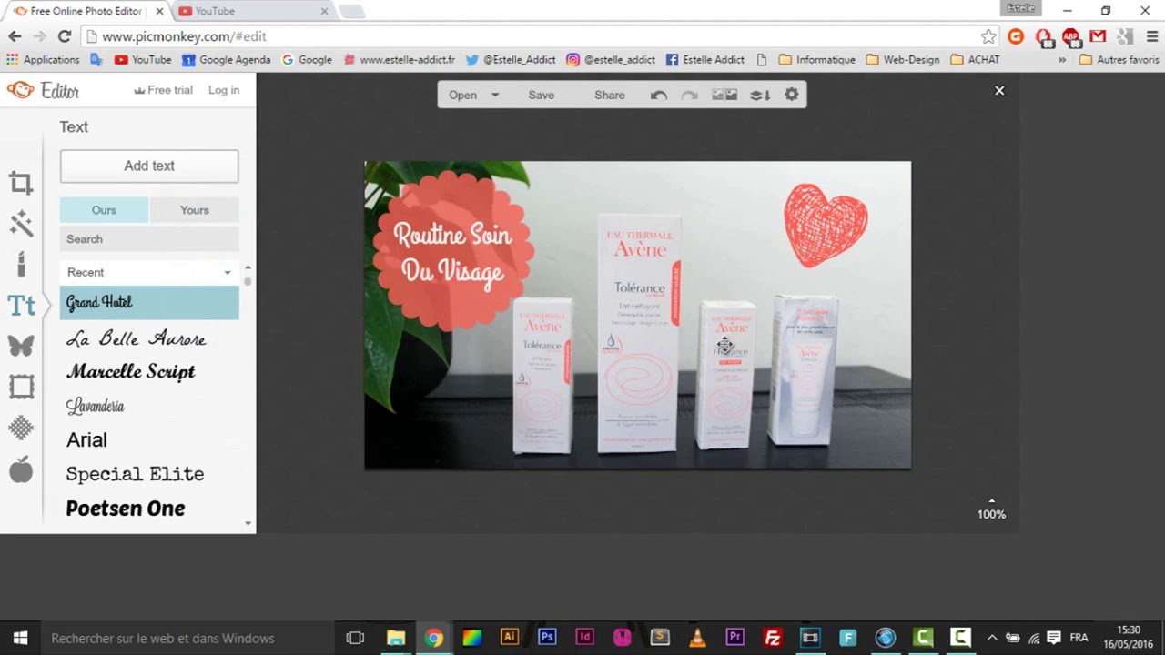
Task: Click Open in the top toolbar
Action: [x=462, y=95]
